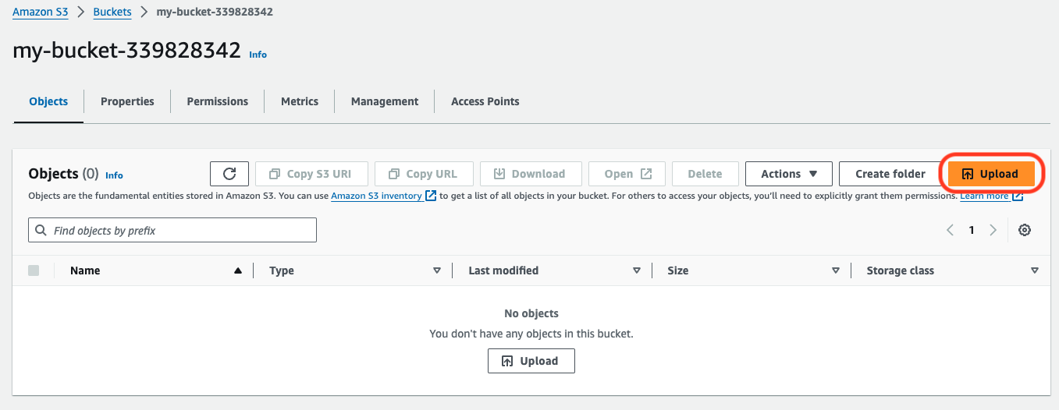Image resolution: width=1059 pixels, height=410 pixels.
Task: Expand the Actions dropdown menu
Action: [x=788, y=174]
